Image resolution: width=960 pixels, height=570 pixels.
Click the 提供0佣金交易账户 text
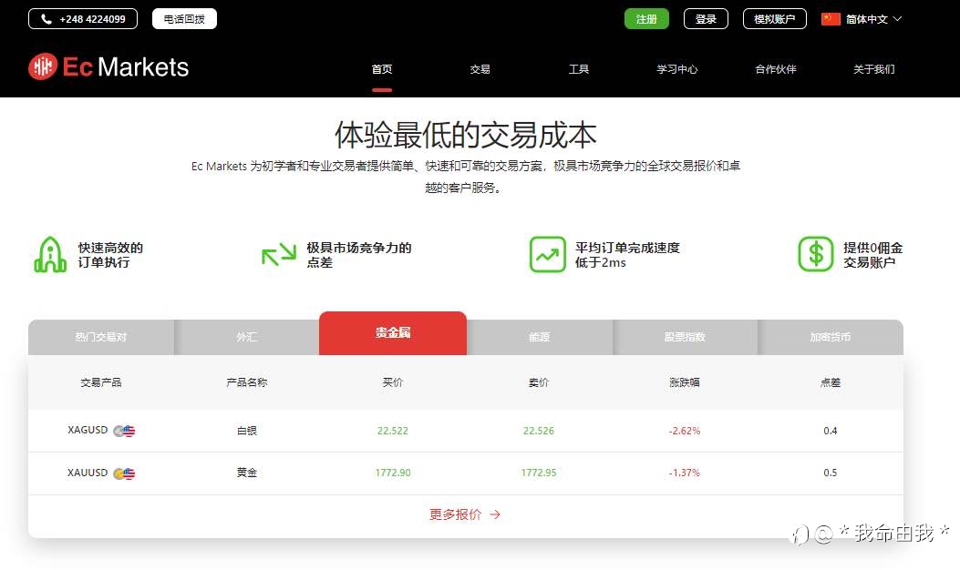coord(873,255)
